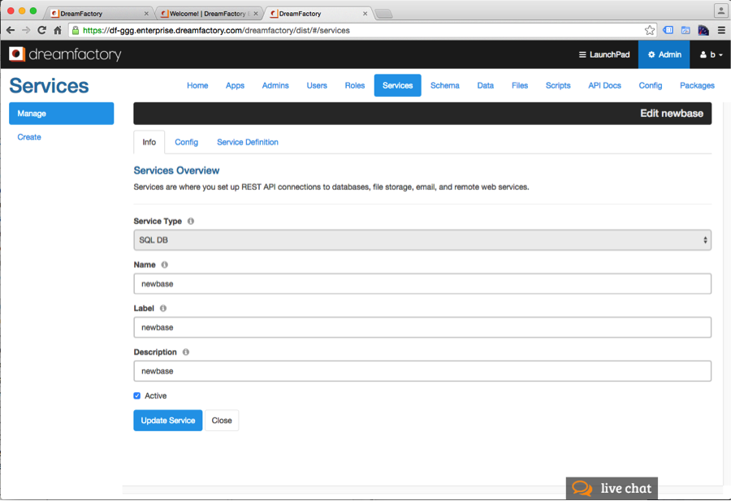Click the info icon beside Name
This screenshot has height=501, width=731.
pyautogui.click(x=165, y=265)
